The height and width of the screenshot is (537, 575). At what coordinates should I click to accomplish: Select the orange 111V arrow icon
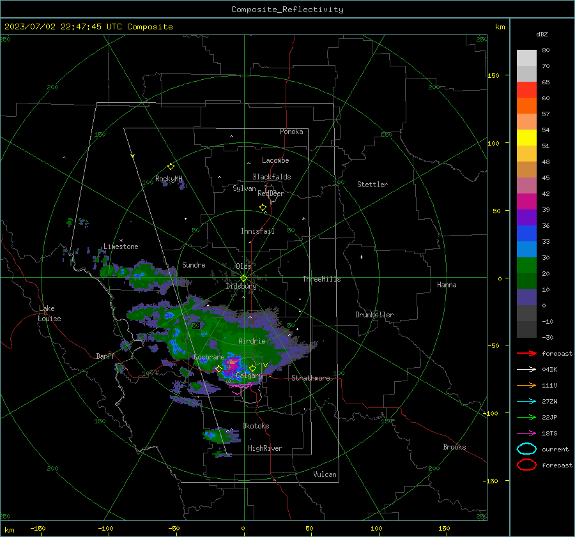tap(526, 385)
